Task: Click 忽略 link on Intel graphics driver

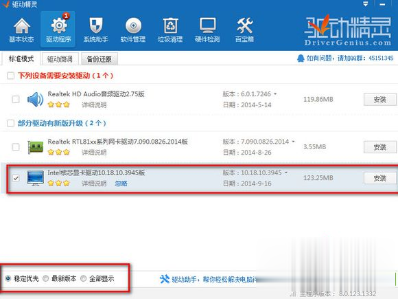Action: 121,184
